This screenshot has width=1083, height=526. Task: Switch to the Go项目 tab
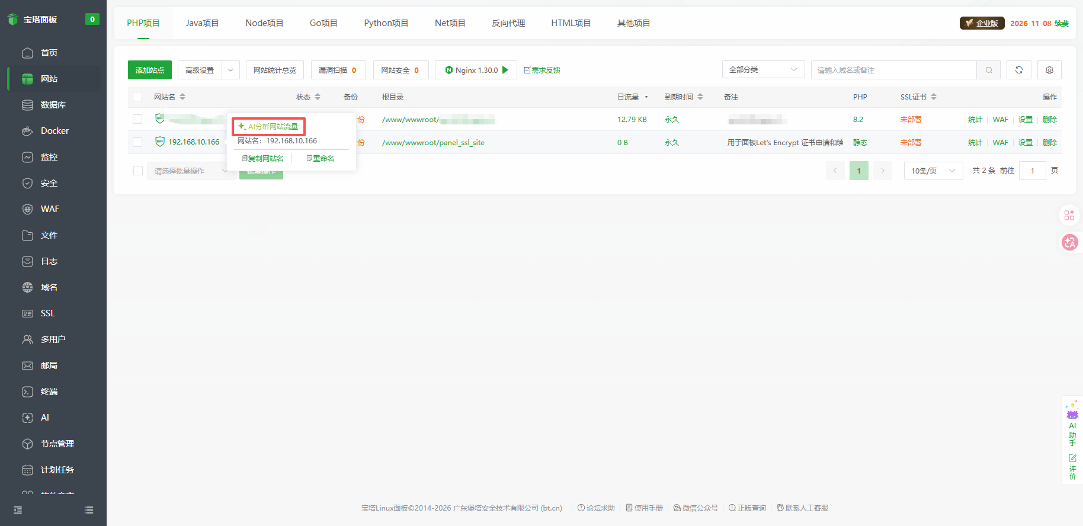(323, 23)
